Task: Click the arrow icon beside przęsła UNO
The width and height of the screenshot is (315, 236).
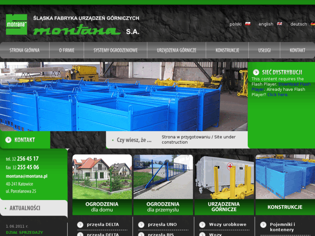Action: (x=141, y=225)
